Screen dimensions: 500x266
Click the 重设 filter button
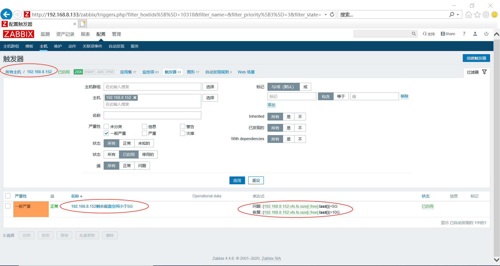(256, 180)
